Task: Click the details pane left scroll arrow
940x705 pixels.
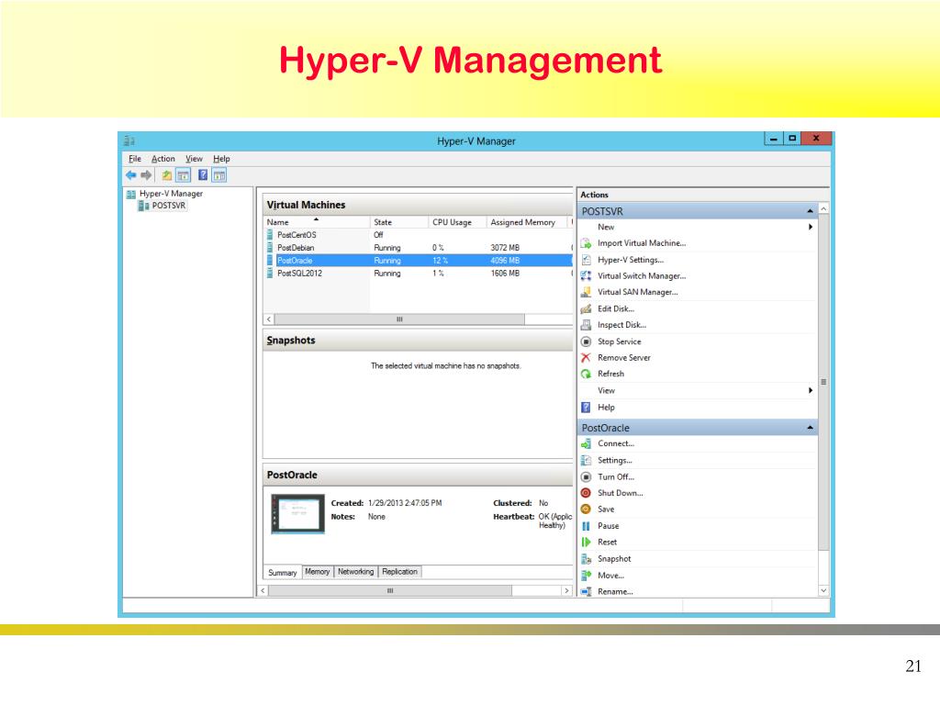Action: (x=263, y=591)
